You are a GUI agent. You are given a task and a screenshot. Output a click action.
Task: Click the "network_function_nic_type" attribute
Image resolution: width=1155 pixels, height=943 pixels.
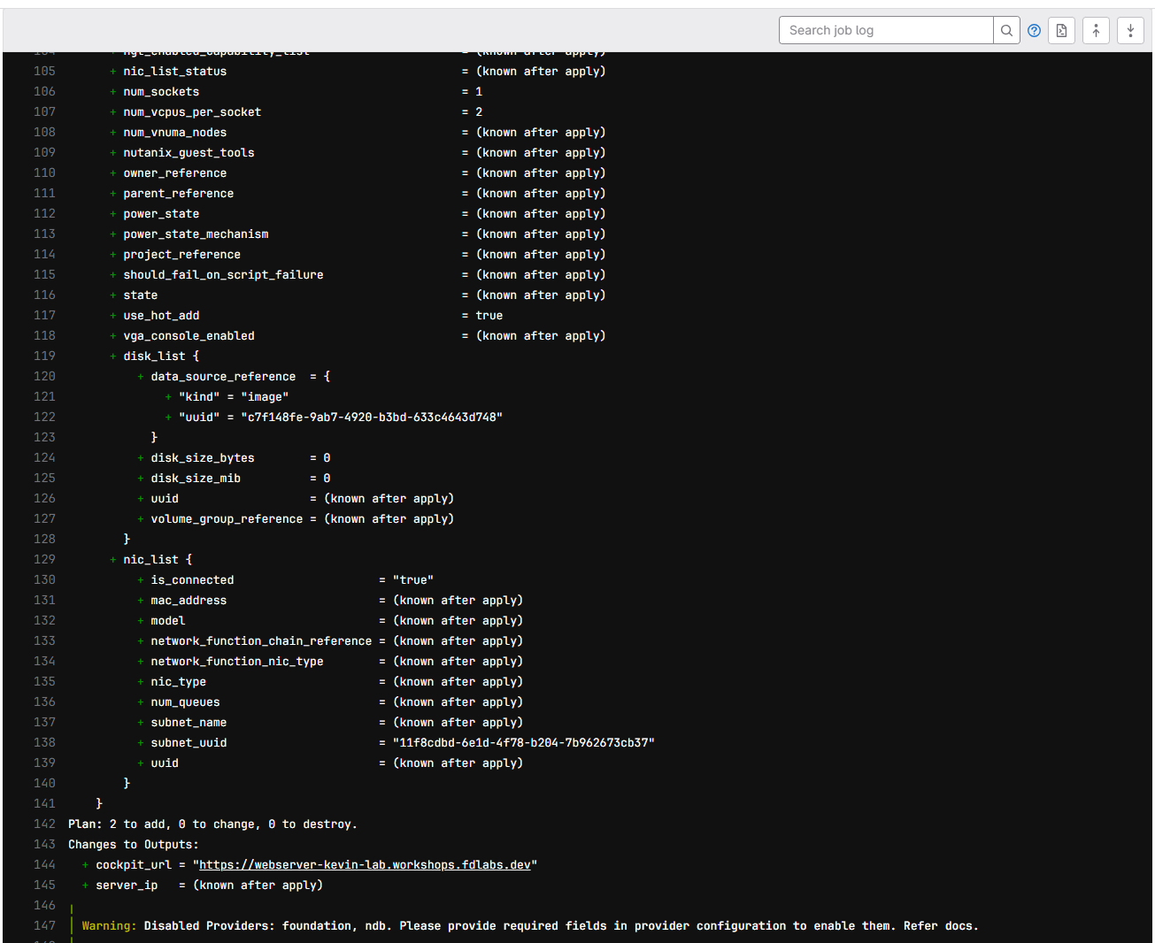pyautogui.click(x=237, y=662)
